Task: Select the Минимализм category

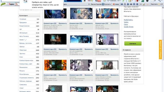Action: click(23, 67)
